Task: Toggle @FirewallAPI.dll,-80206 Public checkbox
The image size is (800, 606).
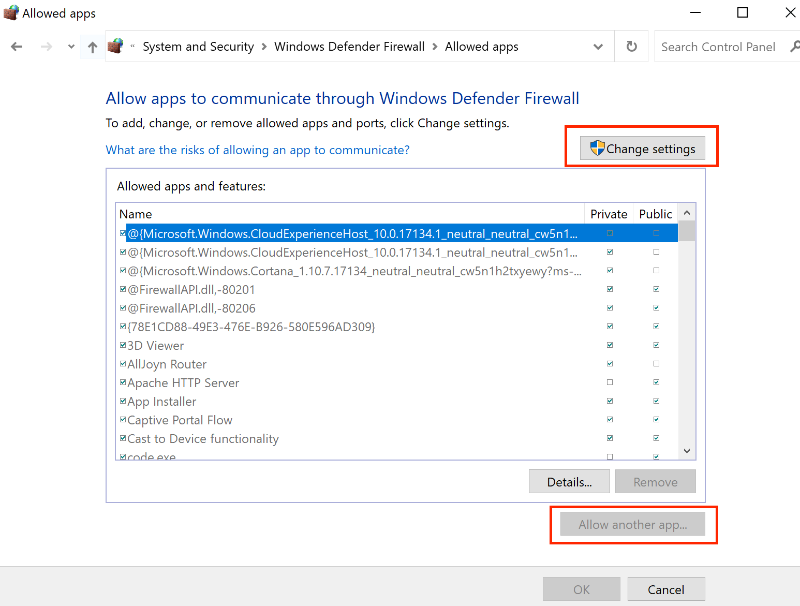Action: (656, 308)
